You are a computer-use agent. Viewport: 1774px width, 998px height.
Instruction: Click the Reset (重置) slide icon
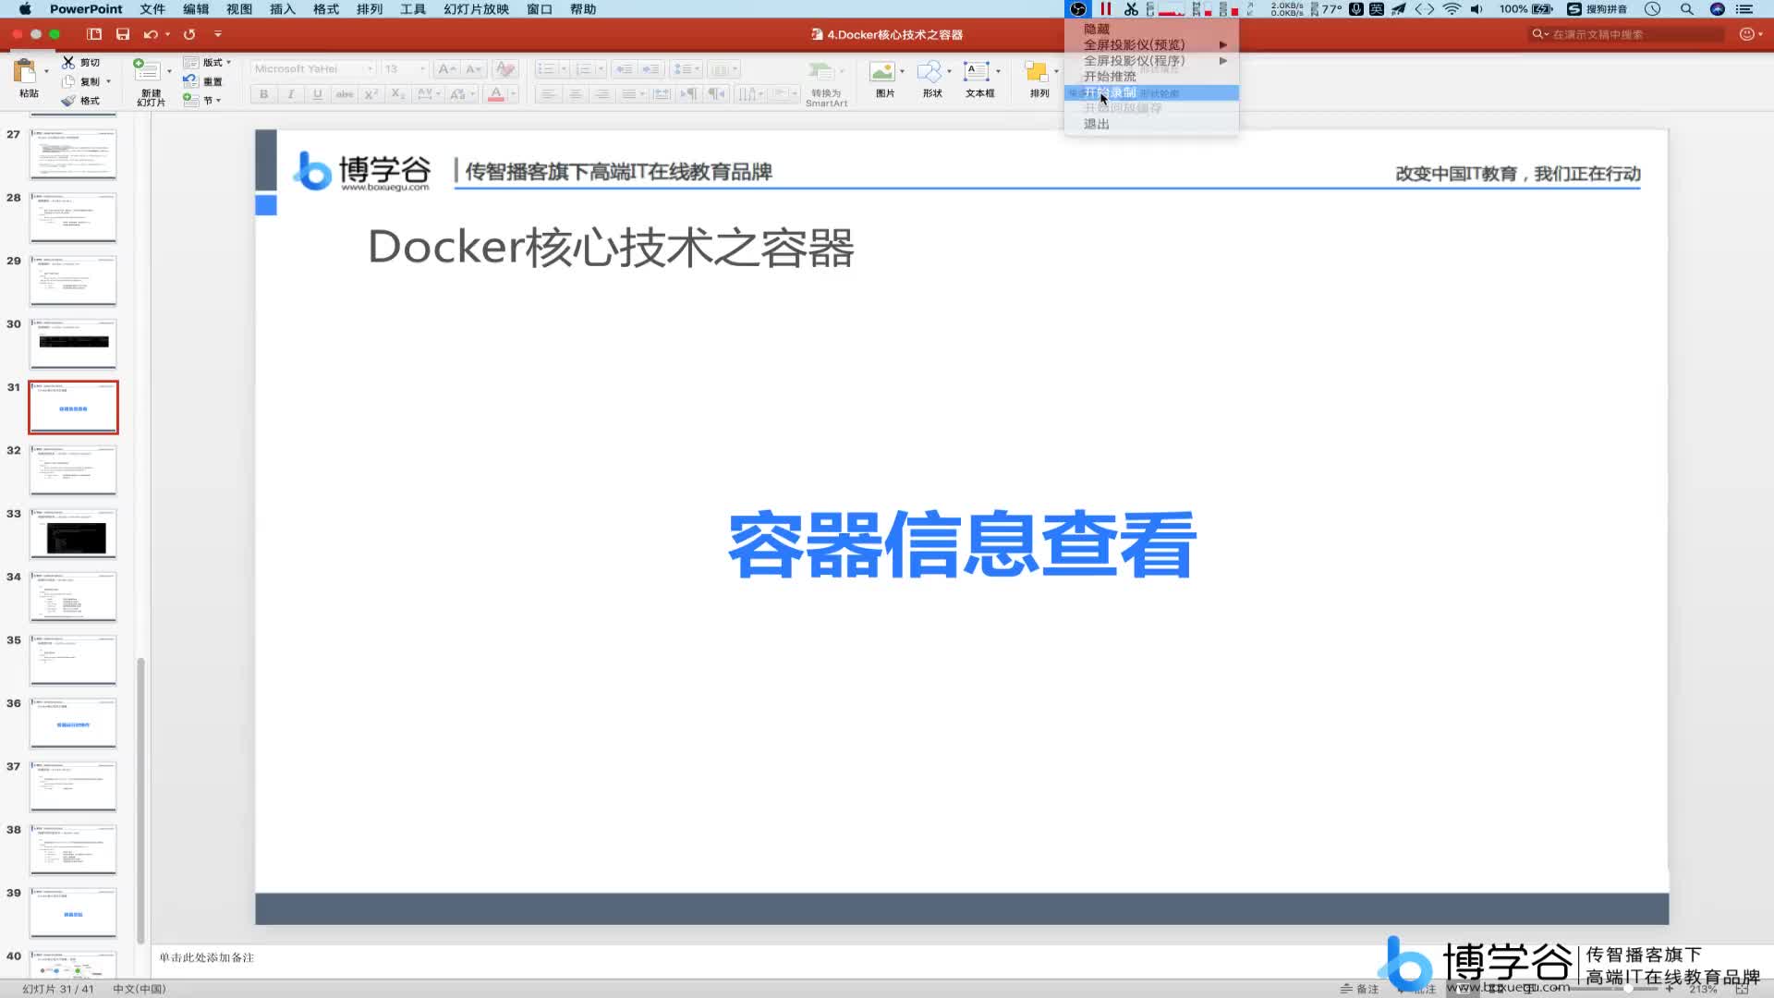[190, 81]
